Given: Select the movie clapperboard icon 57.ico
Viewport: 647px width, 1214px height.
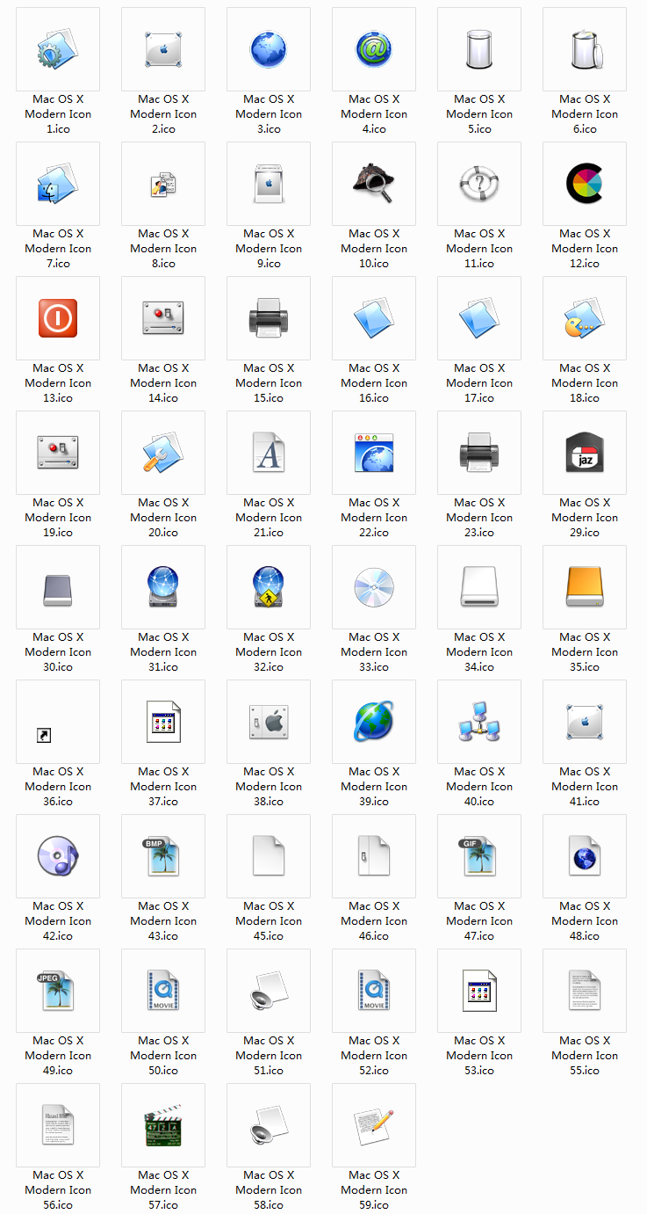Looking at the screenshot, I should 163,1125.
